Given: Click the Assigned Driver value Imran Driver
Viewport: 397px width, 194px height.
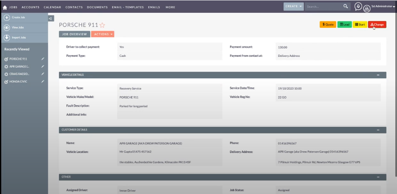Looking at the screenshot, I should [128, 191].
